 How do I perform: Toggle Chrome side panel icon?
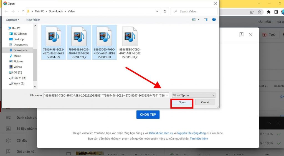pyautogui.click(x=276, y=12)
